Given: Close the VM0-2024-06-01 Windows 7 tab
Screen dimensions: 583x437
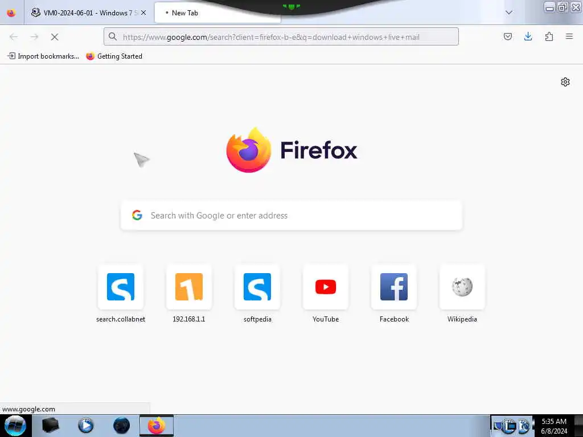Looking at the screenshot, I should (143, 13).
